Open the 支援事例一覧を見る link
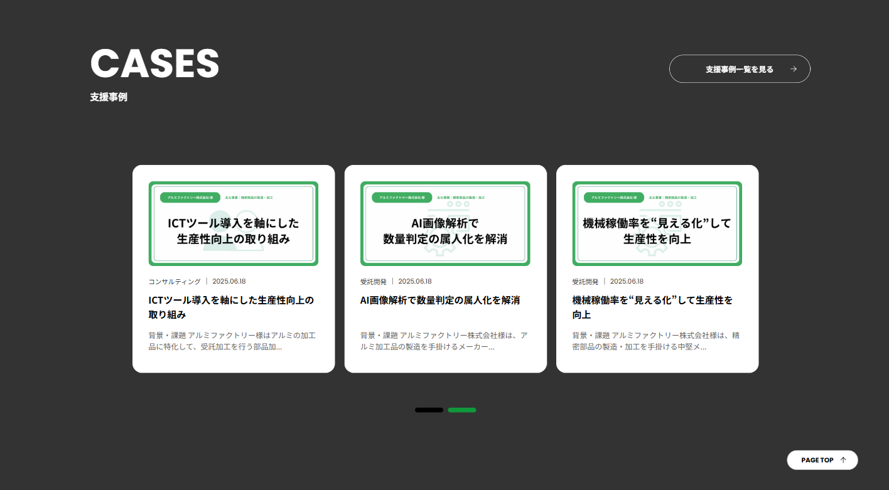 (x=739, y=69)
